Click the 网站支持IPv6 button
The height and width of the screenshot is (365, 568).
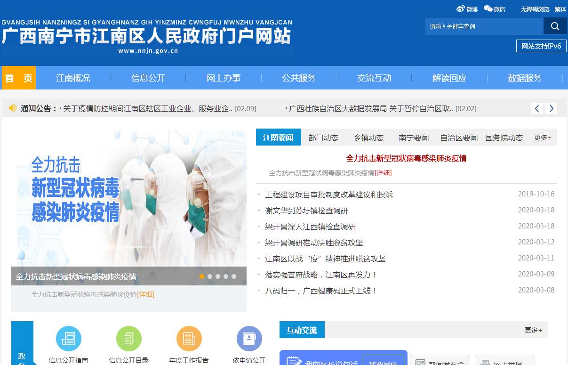(x=541, y=46)
